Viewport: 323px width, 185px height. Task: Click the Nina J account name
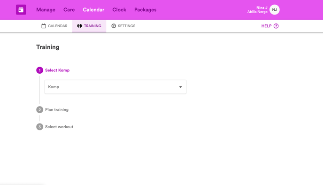click(262, 8)
